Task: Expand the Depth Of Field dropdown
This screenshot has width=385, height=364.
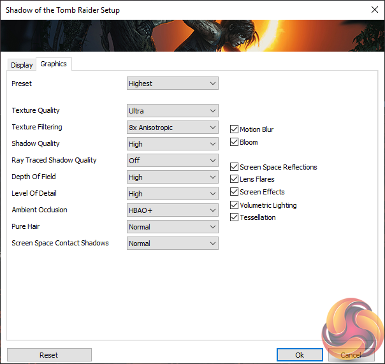Action: [x=172, y=177]
